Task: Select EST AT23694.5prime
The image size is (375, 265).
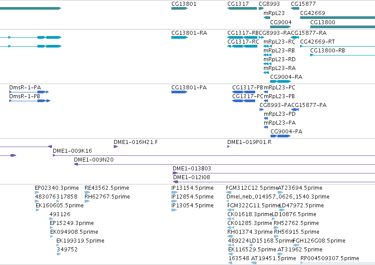Action: point(281,192)
